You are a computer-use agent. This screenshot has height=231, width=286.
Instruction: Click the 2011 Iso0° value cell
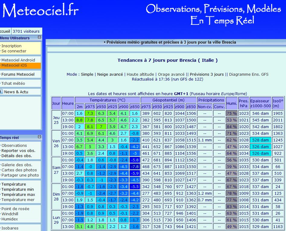(x=278, y=120)
